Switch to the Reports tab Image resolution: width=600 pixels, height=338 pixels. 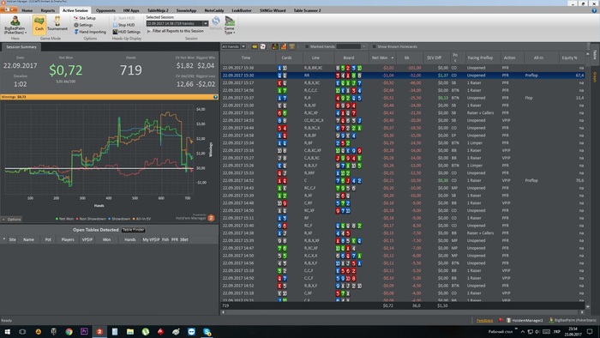pos(48,10)
